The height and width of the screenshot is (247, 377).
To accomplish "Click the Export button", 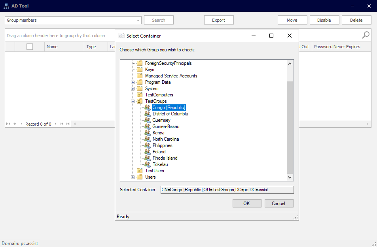I will tap(219, 20).
